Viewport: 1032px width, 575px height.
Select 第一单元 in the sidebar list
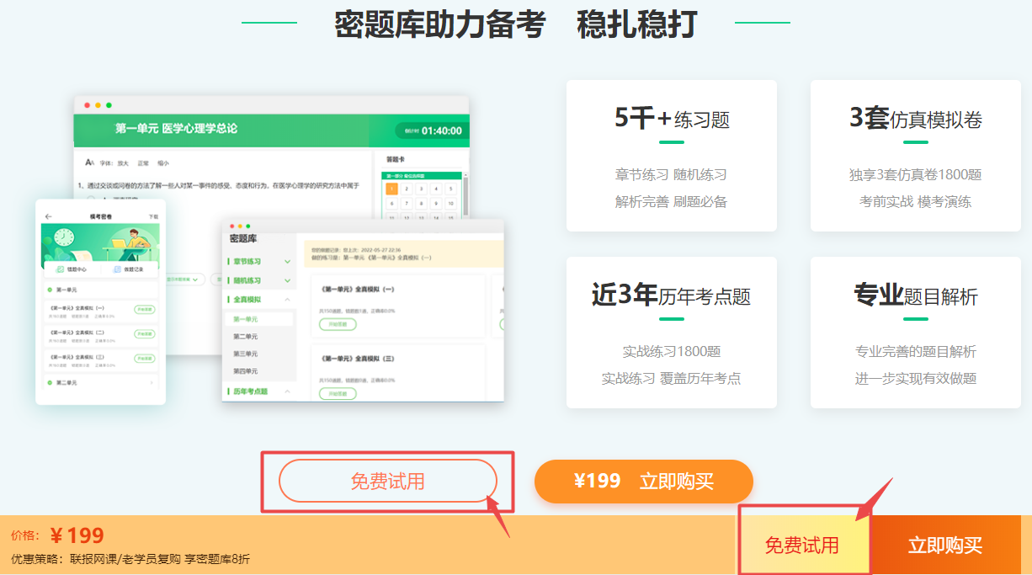coord(246,319)
